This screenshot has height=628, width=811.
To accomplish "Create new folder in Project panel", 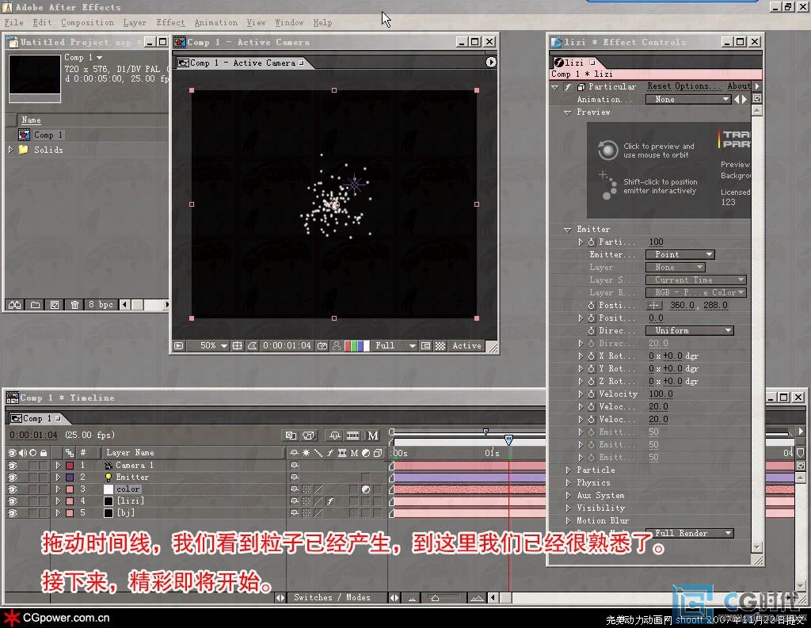I will (35, 305).
